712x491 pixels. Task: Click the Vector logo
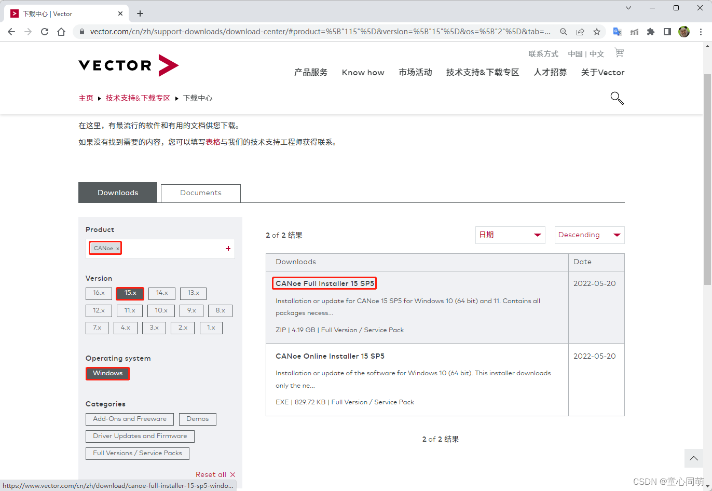(128, 65)
